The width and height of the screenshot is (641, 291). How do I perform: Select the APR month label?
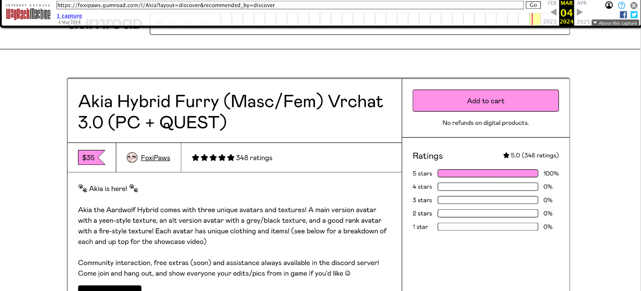click(582, 3)
